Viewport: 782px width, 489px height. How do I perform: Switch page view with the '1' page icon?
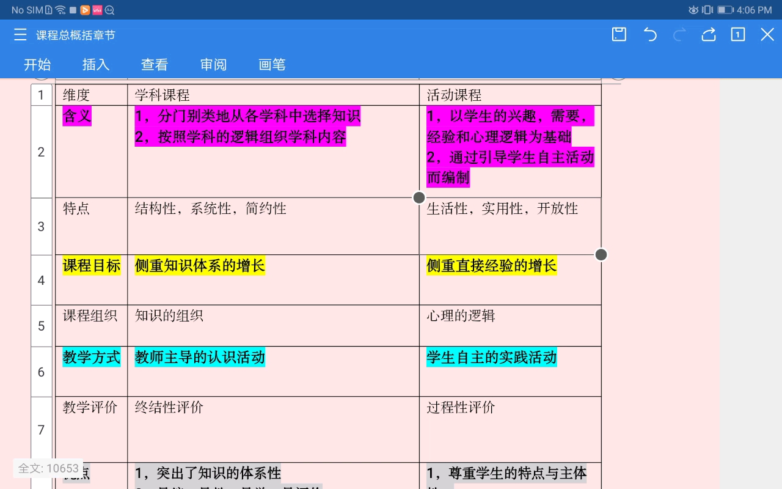click(737, 35)
